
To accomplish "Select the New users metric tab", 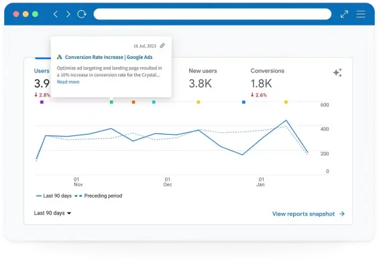I will click(x=203, y=71).
